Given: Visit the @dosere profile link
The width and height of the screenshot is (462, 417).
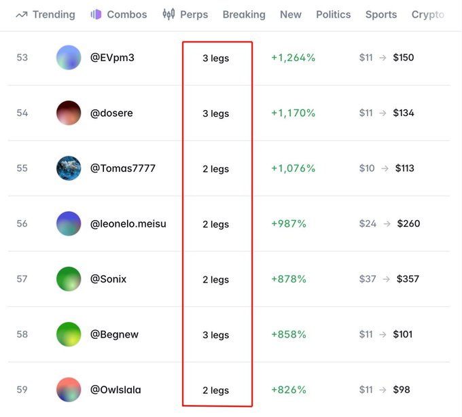Looking at the screenshot, I should click(x=111, y=113).
